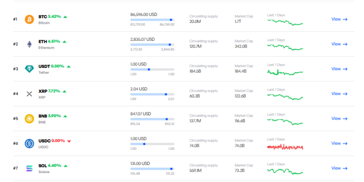Click the Bitcoin coin icon

point(29,20)
